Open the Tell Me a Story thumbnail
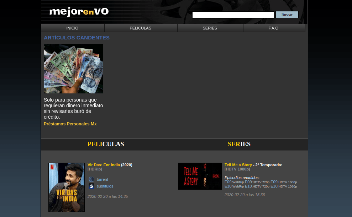 click(200, 176)
